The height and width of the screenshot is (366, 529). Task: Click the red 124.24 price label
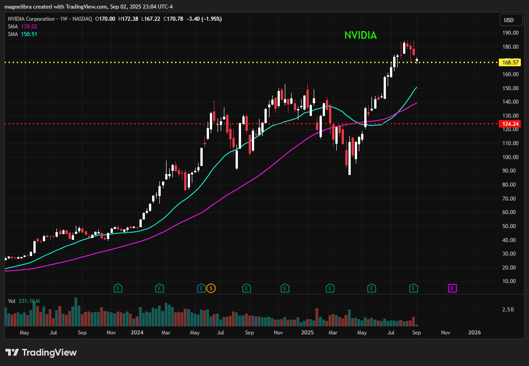[x=510, y=124]
